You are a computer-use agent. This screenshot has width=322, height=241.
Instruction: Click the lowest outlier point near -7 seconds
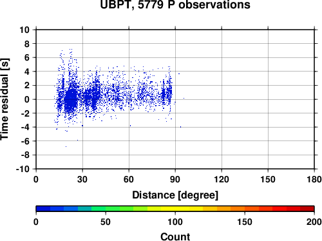pos(66,146)
